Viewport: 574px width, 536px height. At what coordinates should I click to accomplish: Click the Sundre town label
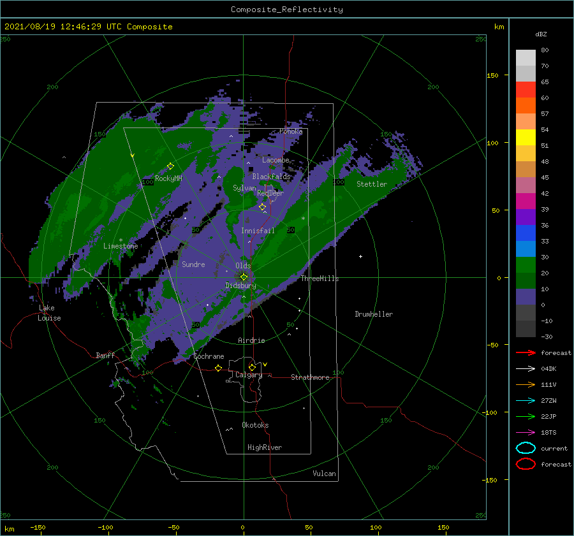coord(193,264)
